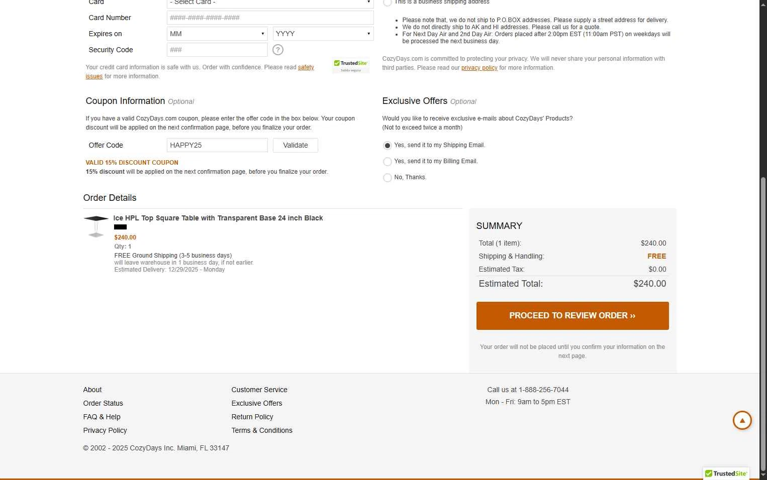Open the Customer Service footer link
767x480 pixels.
[259, 390]
